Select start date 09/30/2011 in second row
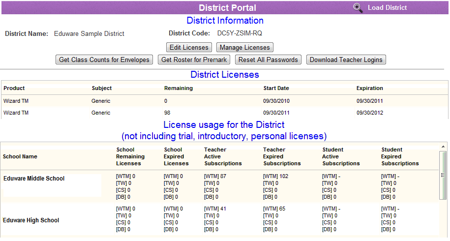 point(276,113)
